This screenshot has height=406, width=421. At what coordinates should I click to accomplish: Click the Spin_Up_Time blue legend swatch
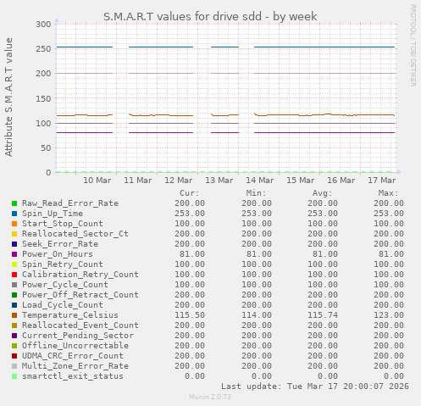coord(14,214)
